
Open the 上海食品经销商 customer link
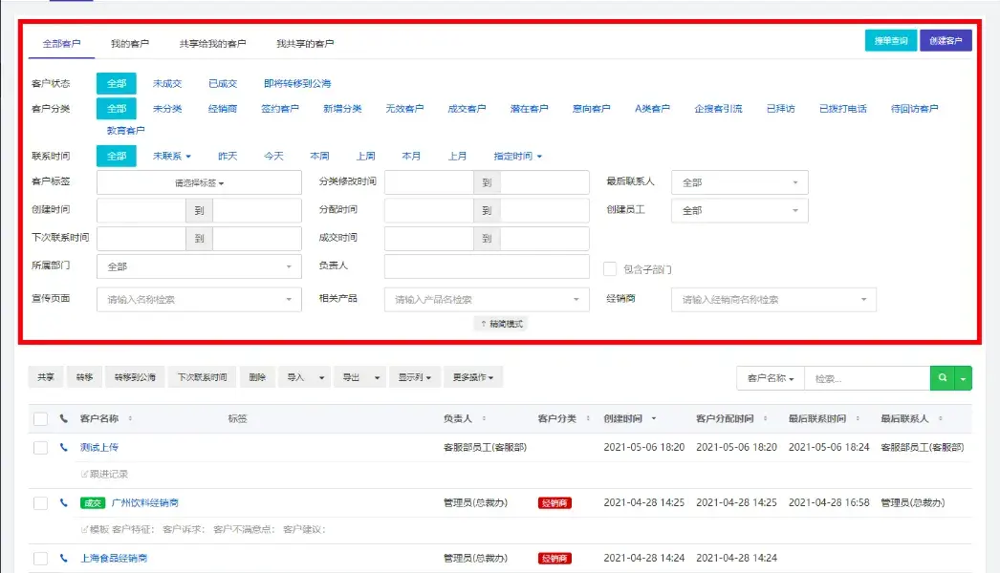point(114,559)
